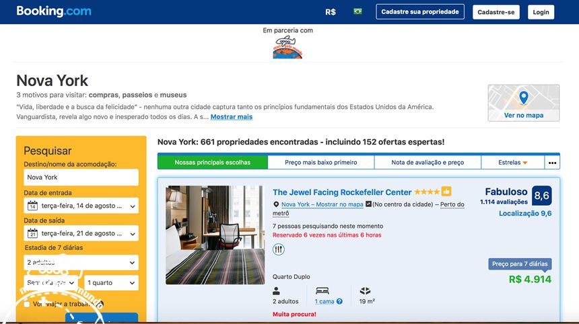Click the 'Ver no mapa' map thumbnail

[523, 103]
